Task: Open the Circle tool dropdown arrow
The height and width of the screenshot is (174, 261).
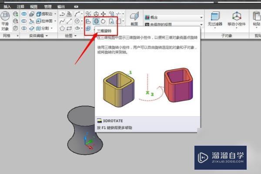Action: coord(82,21)
